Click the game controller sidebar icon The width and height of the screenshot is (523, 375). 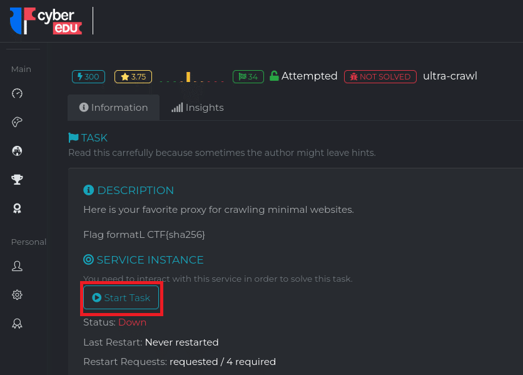pos(17,122)
